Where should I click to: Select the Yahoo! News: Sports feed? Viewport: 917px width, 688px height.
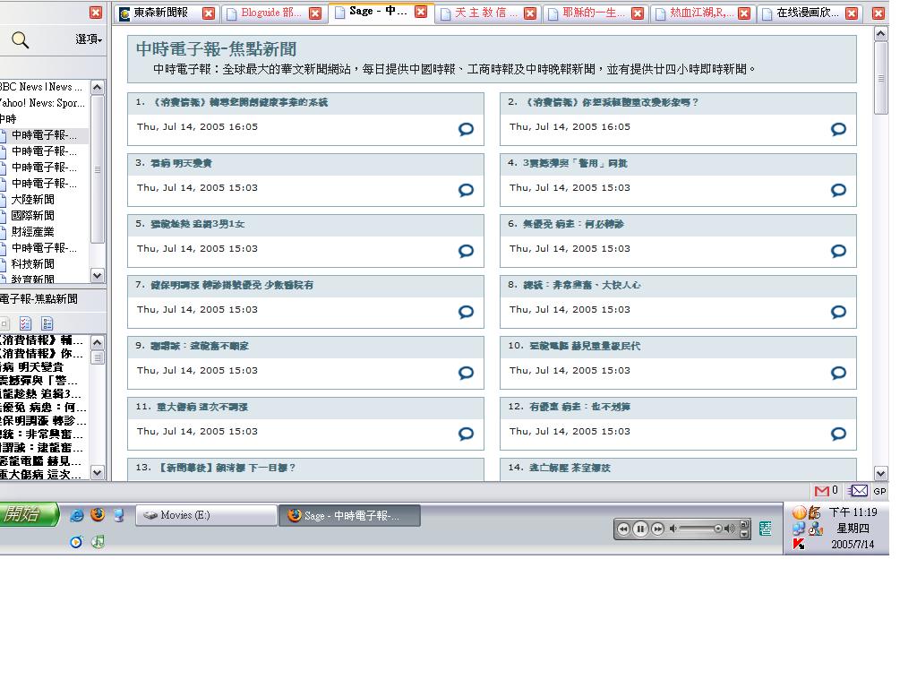[x=43, y=103]
